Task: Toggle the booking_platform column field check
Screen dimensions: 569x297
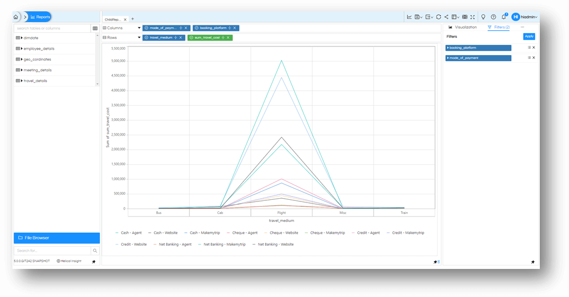Action: (196, 28)
